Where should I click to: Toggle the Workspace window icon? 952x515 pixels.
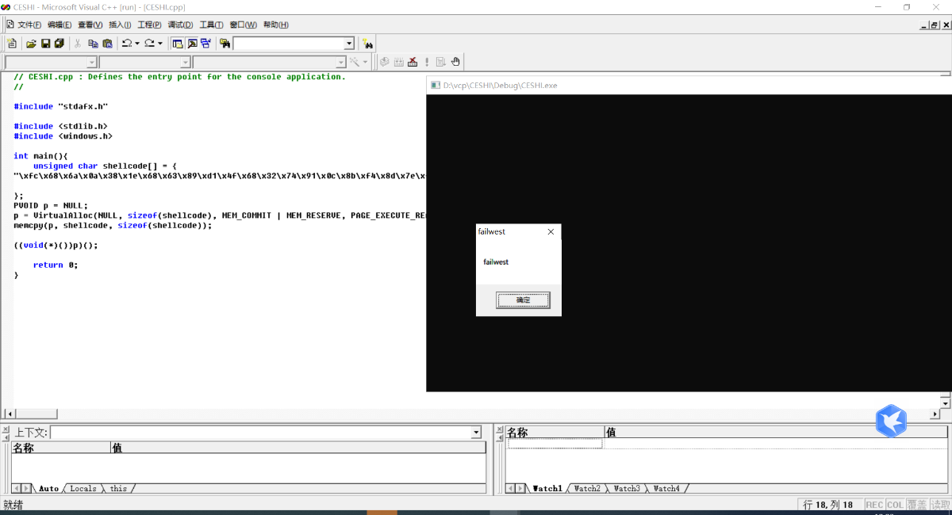(x=178, y=44)
